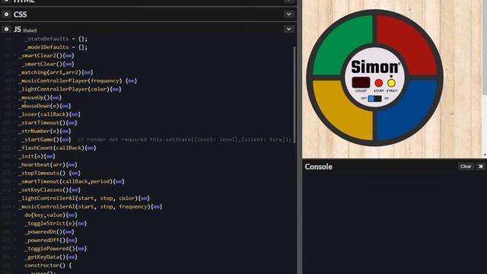Expand folded body of _stopTimeouts()

(x=75, y=173)
